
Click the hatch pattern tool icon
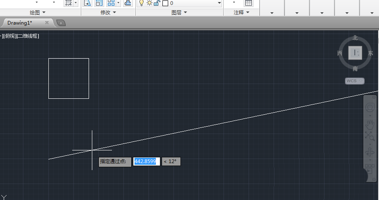[x=68, y=3]
